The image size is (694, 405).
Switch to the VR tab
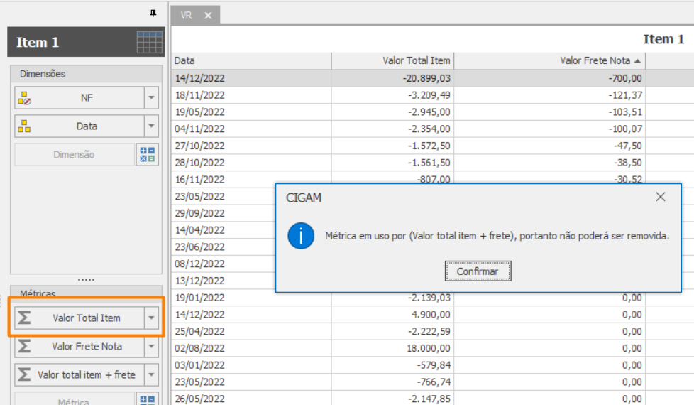tap(187, 16)
